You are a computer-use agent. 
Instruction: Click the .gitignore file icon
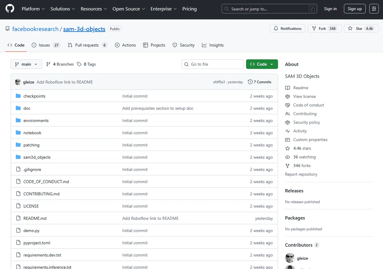point(18,169)
